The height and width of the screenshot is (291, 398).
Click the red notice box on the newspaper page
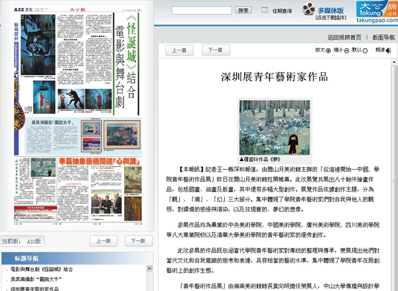[x=35, y=213]
